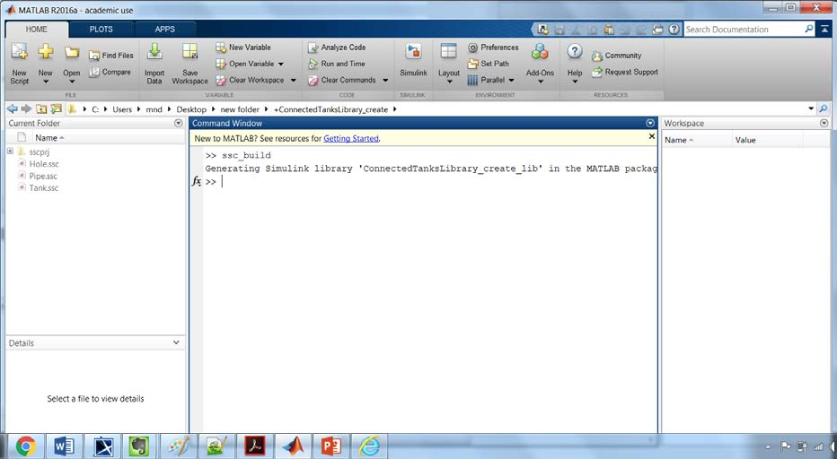This screenshot has height=459, width=837.
Task: Open Workspace panel actions menu
Action: point(824,123)
